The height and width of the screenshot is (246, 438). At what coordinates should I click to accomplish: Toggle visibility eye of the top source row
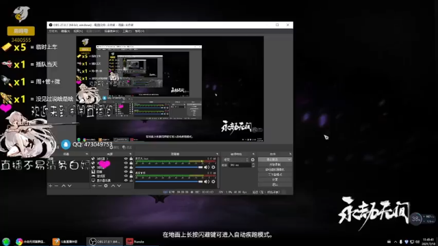[126, 159]
